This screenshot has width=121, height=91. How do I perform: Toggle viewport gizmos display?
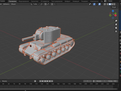tap(94, 4)
